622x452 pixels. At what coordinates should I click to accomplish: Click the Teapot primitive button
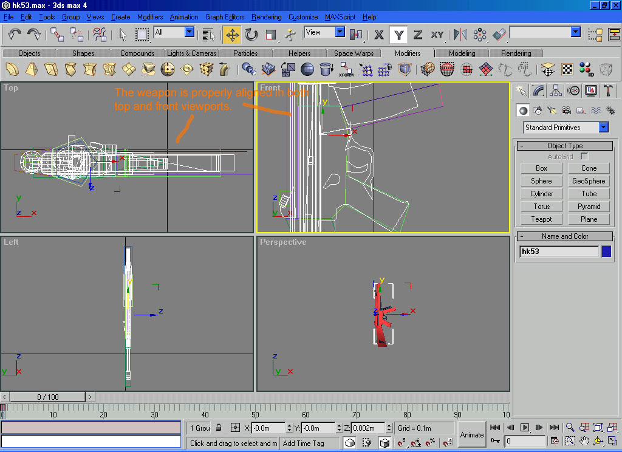pos(541,219)
